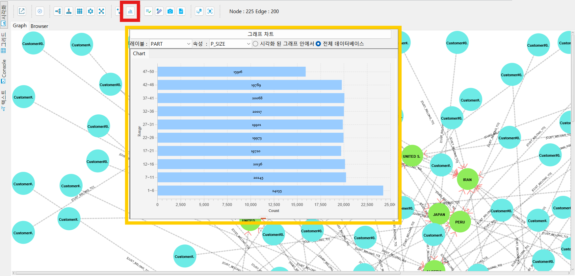Click the checklist filter icon
Viewport: 575px width, 276px height.
148,11
